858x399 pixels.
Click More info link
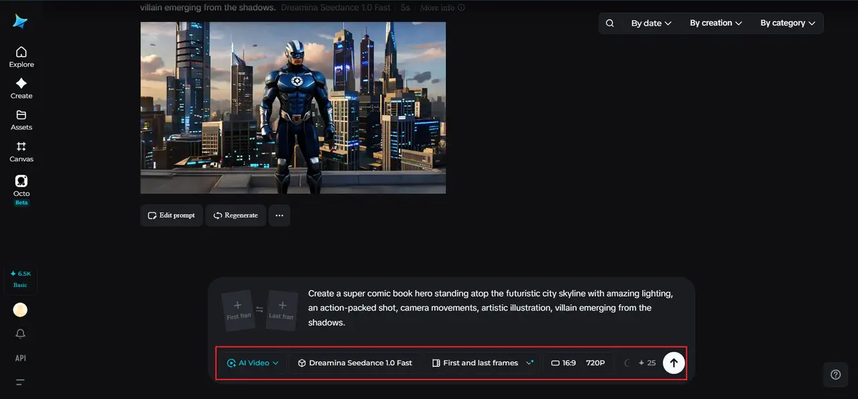click(x=442, y=8)
